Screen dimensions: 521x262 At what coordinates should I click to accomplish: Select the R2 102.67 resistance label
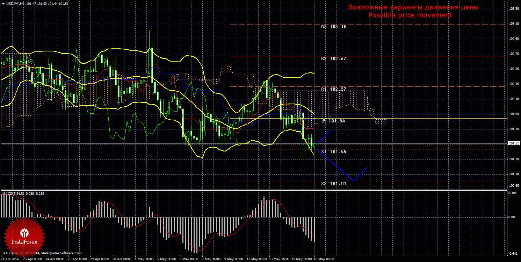pyautogui.click(x=334, y=58)
